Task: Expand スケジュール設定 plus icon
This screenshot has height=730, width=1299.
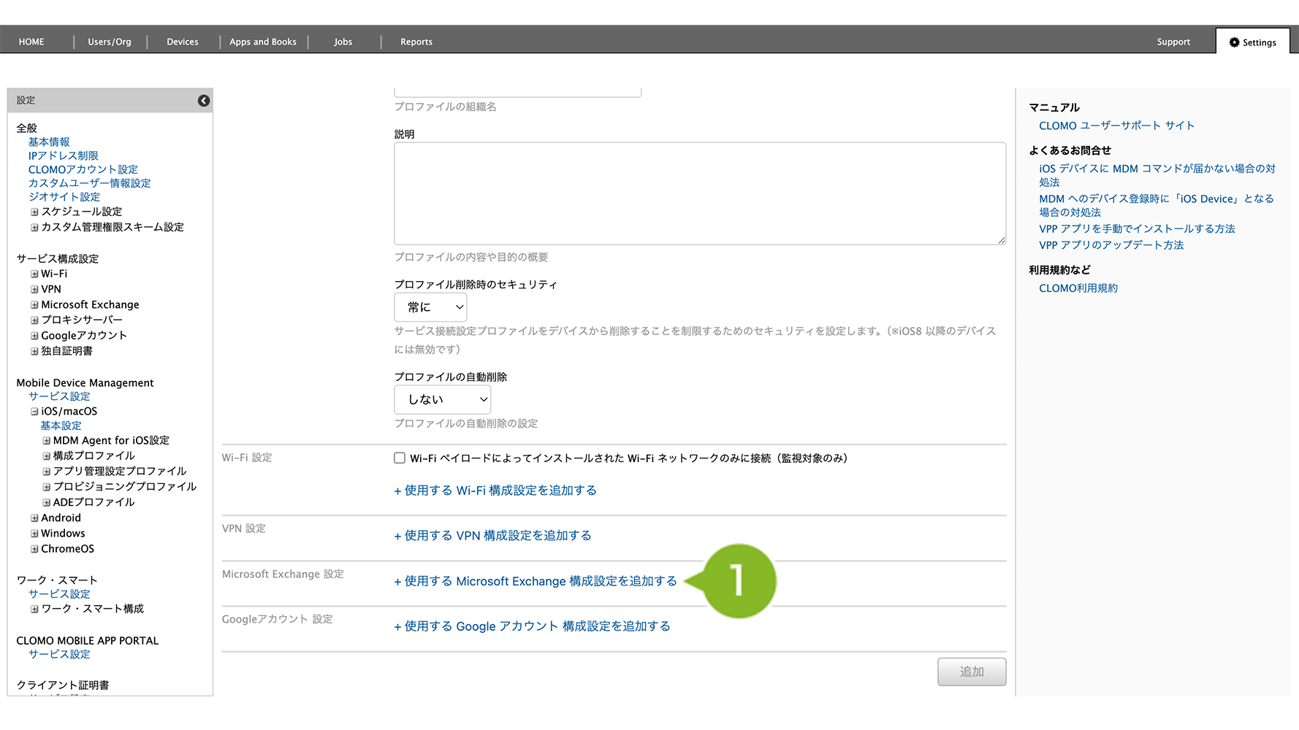Action: coord(34,212)
